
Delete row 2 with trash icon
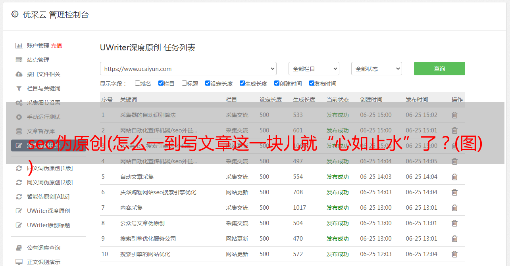(x=455, y=130)
